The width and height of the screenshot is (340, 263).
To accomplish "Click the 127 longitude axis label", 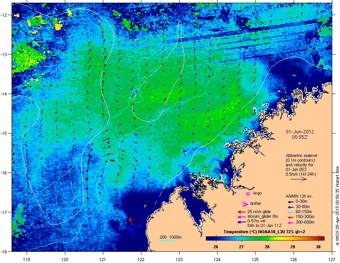I will point(332,259).
